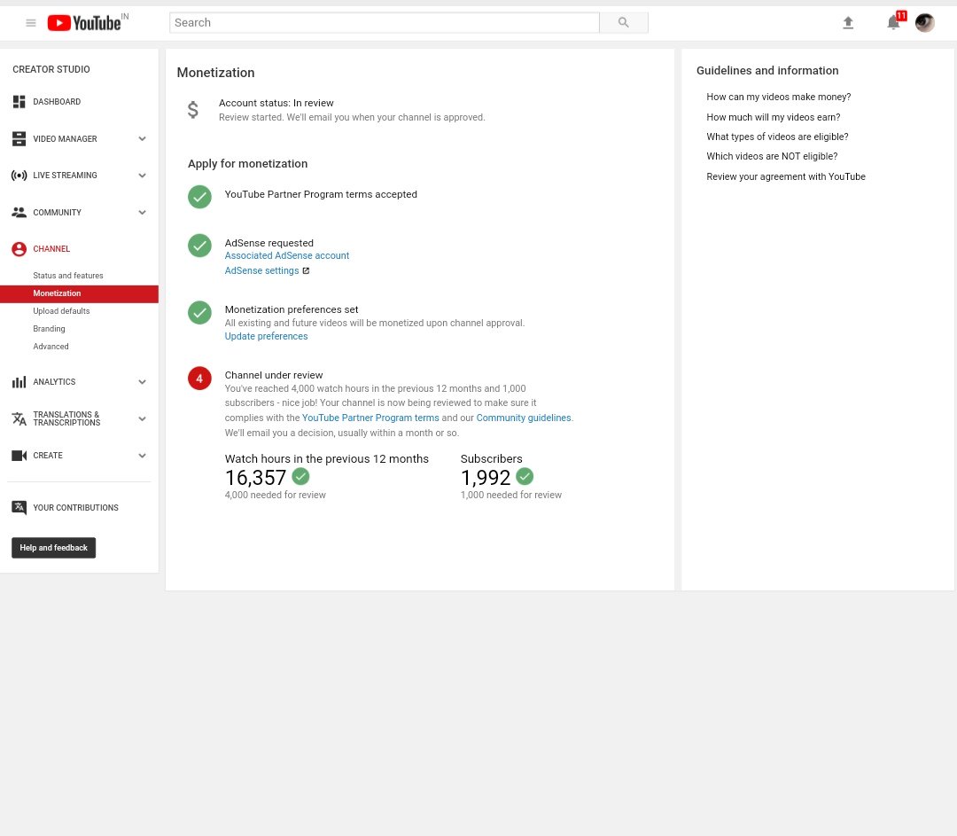The height and width of the screenshot is (836, 957).
Task: Click the Live Streaming broadcast icon
Action: [x=19, y=176]
